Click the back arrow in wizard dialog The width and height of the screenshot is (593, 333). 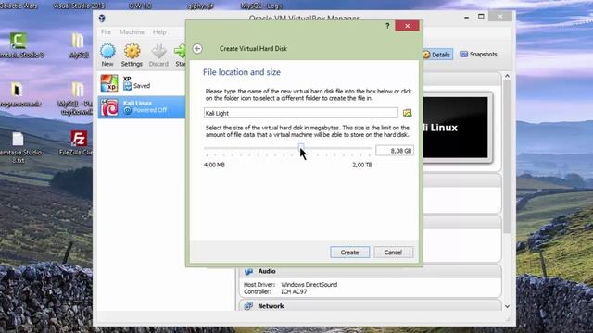[197, 49]
